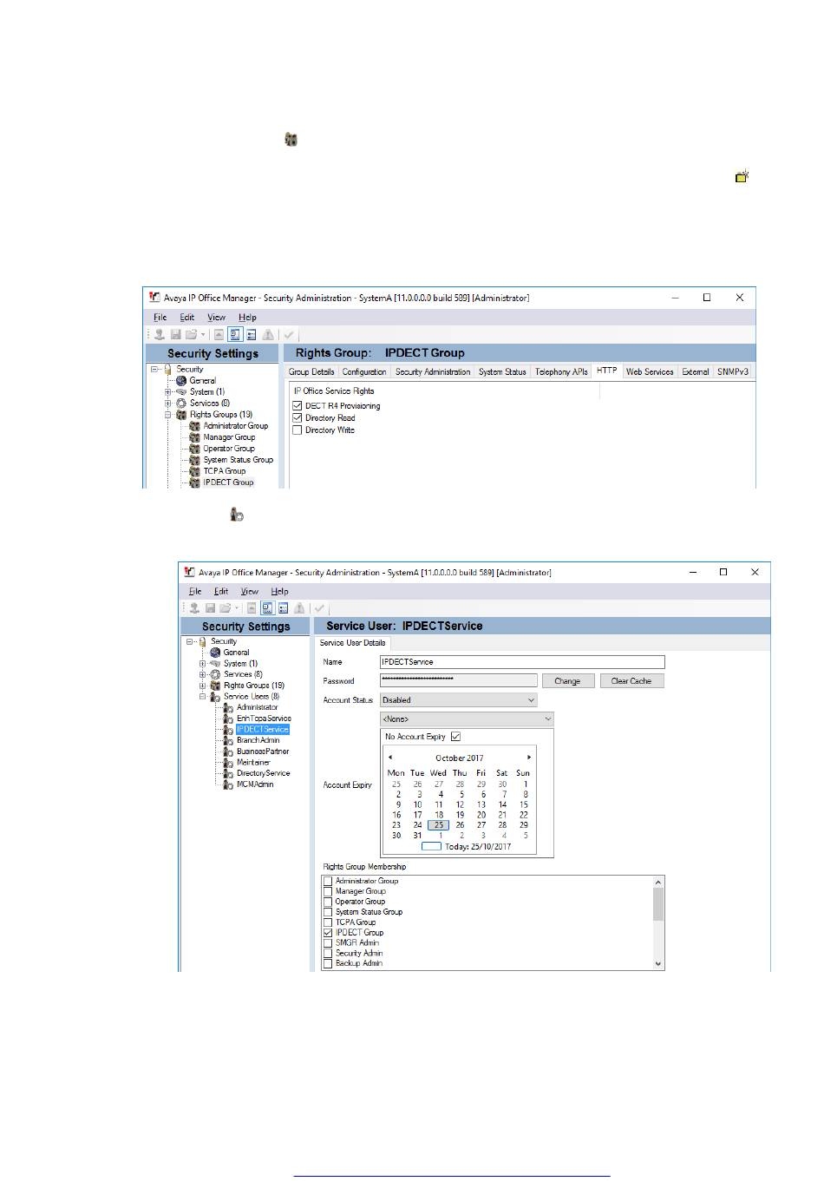Click the Clear Cache button
The width and height of the screenshot is (824, 1188).
pos(631,681)
